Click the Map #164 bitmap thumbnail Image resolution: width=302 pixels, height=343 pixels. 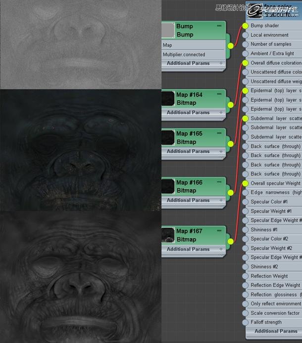pos(168,99)
